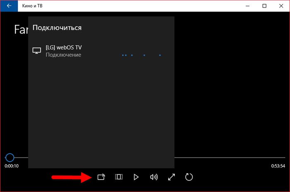Click the video title starting with Far
The width and height of the screenshot is (290, 192).
21,29
